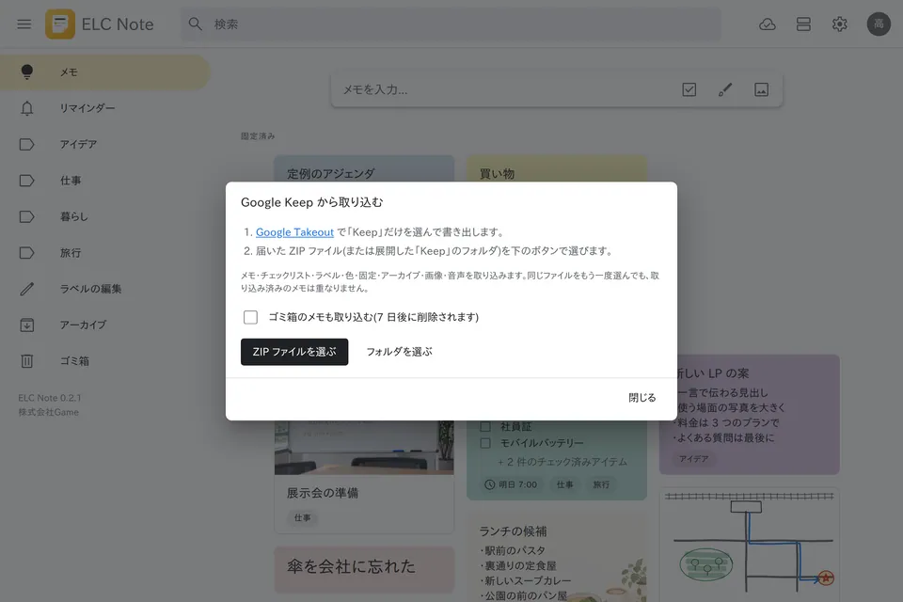Viewport: 903px width, 602px height.
Task: Open the 買い物 note
Action: (556, 169)
